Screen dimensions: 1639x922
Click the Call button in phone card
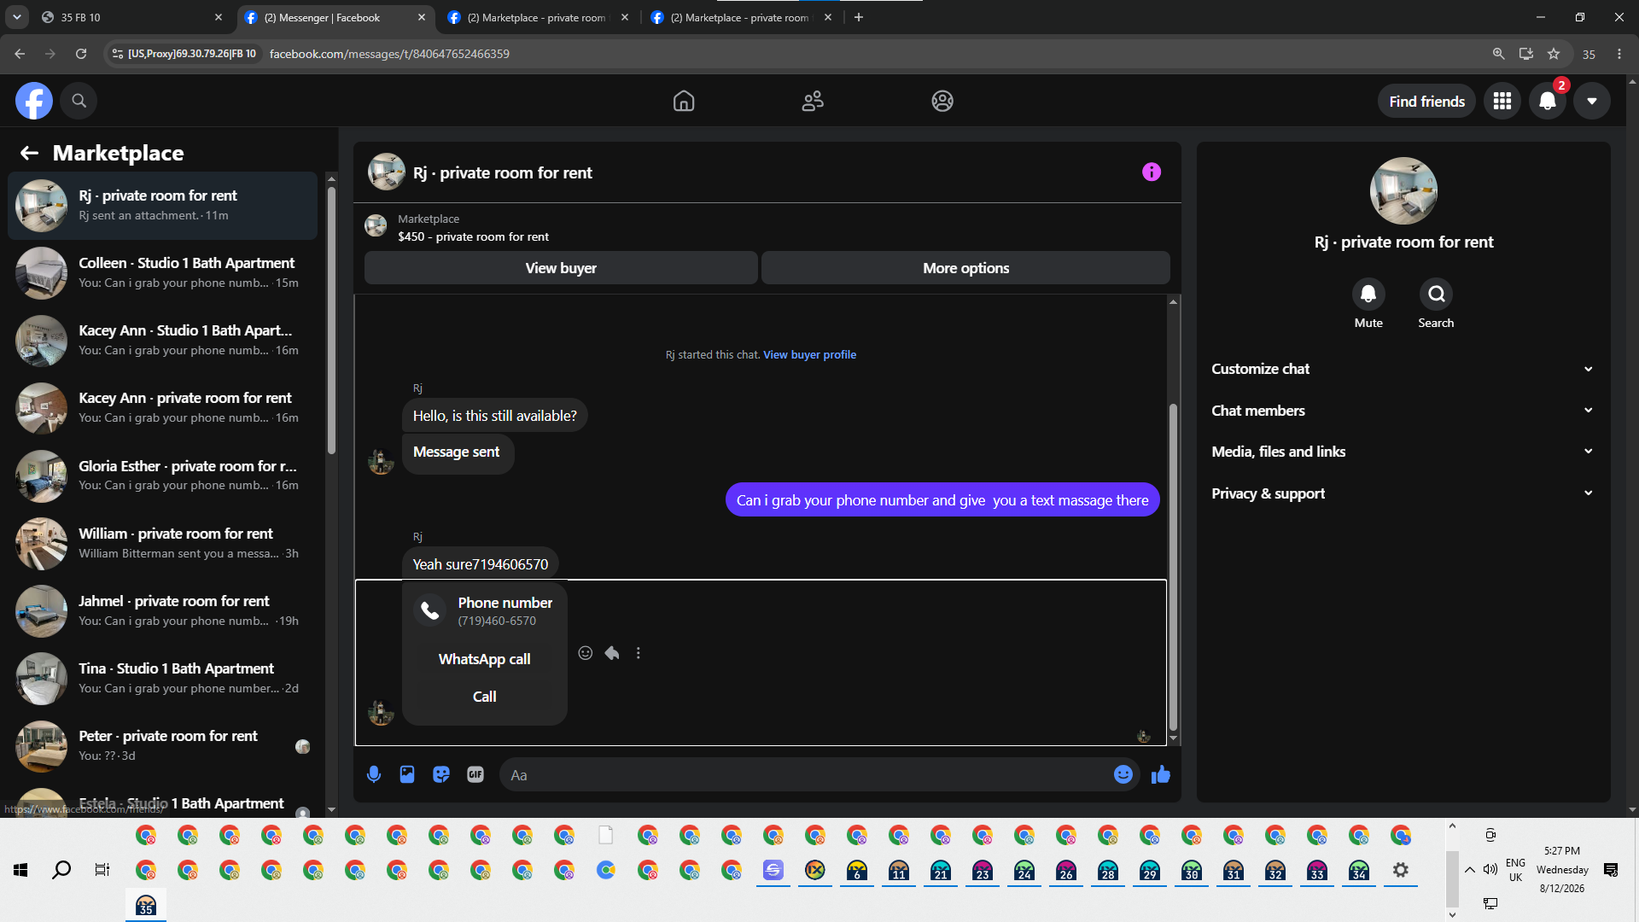(484, 697)
